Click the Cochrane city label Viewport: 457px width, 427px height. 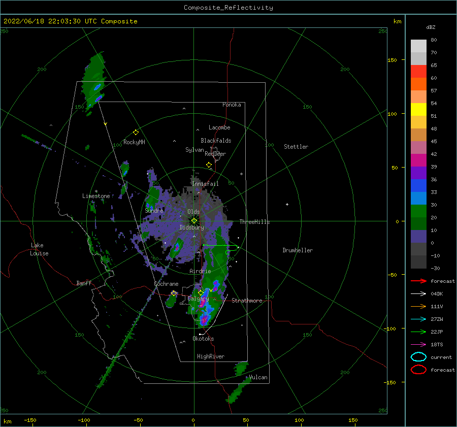tap(166, 284)
